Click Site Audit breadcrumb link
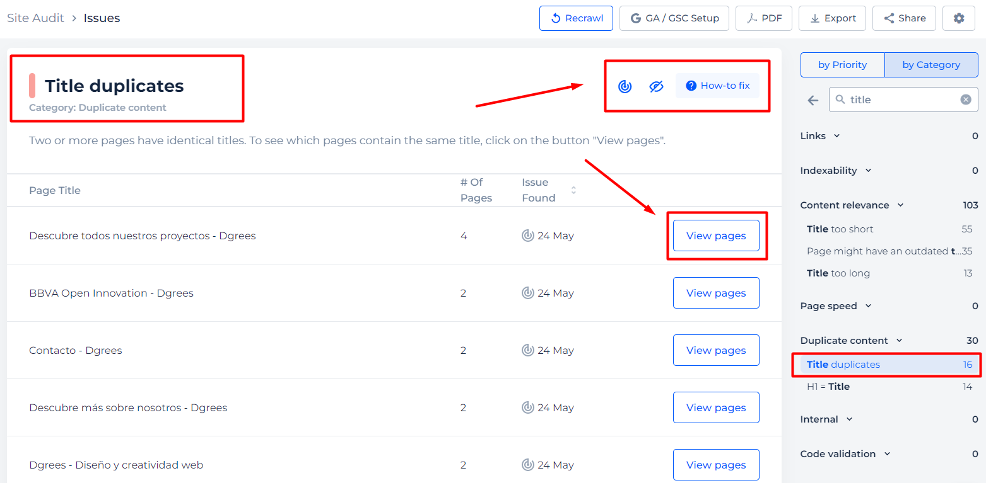The height and width of the screenshot is (483, 986). pos(35,18)
